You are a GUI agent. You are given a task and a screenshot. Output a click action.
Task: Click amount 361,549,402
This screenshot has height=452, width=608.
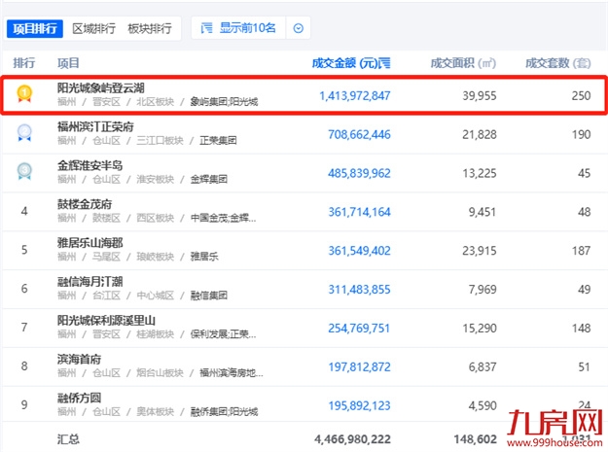click(359, 251)
